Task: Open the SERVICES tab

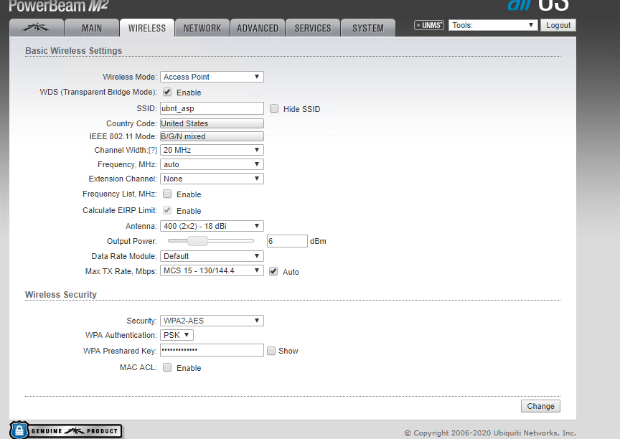Action: [313, 28]
